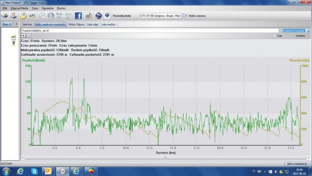This screenshot has height=176, width=312.
Task: Click Info o lokalizacji in status bar
Action: (297, 163)
